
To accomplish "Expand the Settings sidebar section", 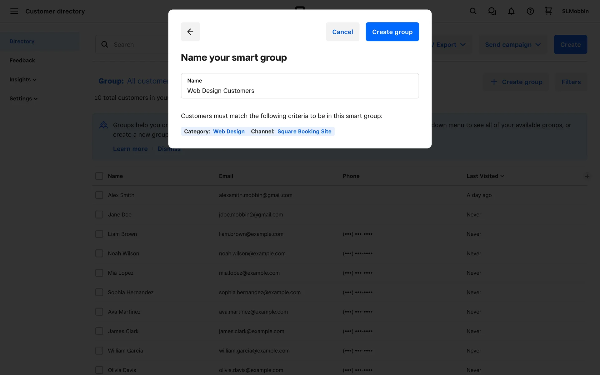I will (23, 99).
